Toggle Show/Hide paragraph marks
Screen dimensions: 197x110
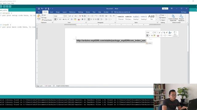114,16
